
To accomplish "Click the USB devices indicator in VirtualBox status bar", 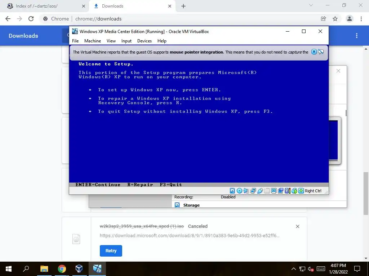I will point(260,191).
